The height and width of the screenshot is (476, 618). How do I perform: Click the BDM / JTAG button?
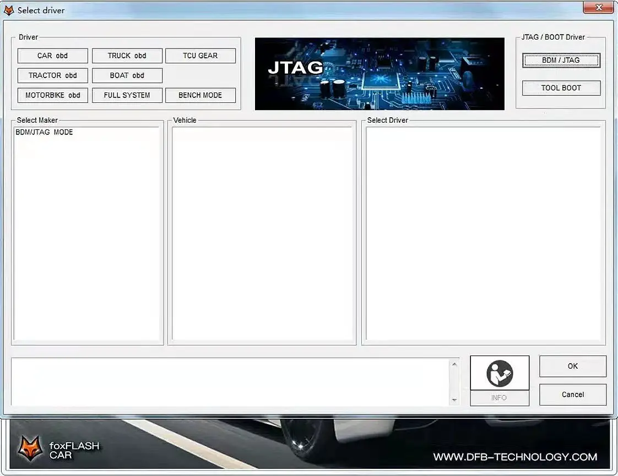point(561,60)
